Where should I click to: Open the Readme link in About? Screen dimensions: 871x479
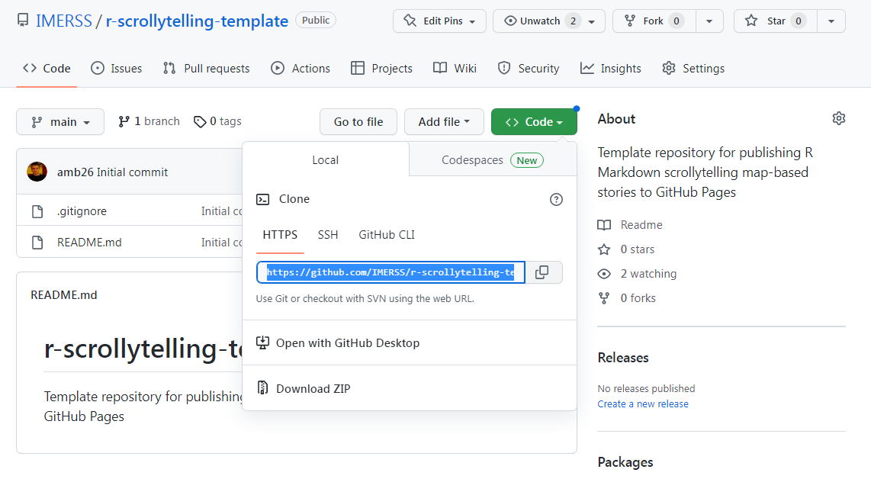[630, 225]
